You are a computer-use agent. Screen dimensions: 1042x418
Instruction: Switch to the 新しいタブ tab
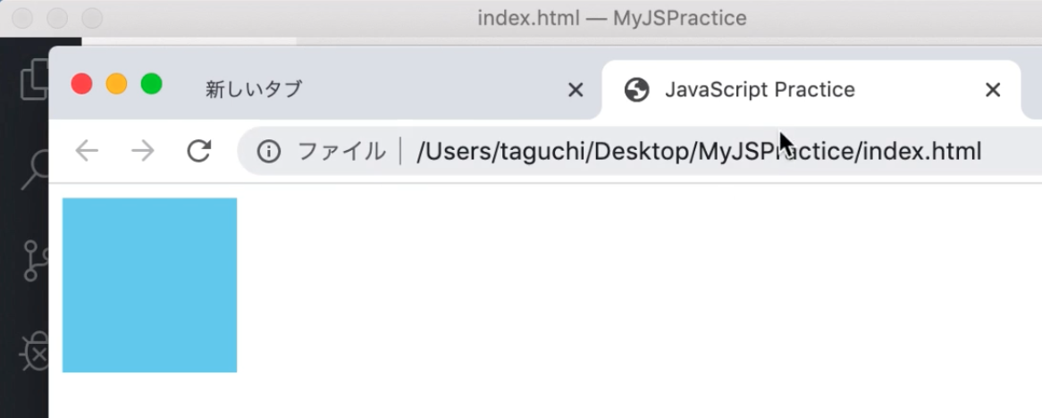point(254,89)
